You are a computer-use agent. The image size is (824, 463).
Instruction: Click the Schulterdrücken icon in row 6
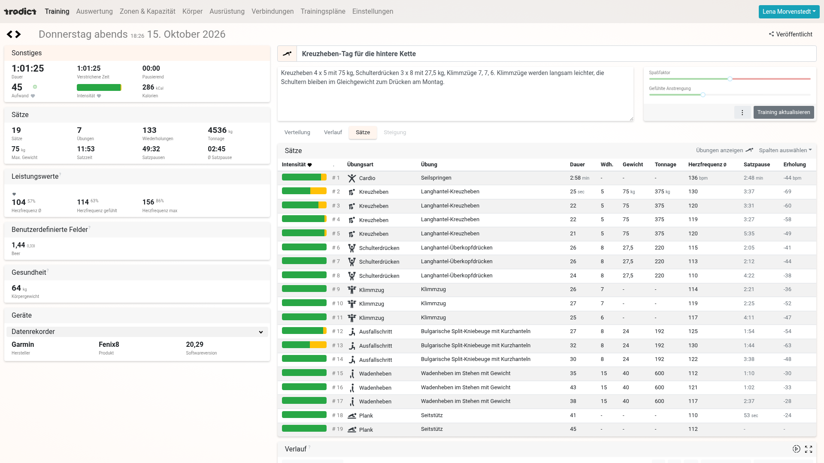(x=352, y=248)
